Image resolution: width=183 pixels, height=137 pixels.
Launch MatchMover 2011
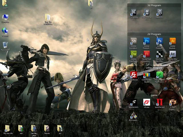click(x=147, y=15)
